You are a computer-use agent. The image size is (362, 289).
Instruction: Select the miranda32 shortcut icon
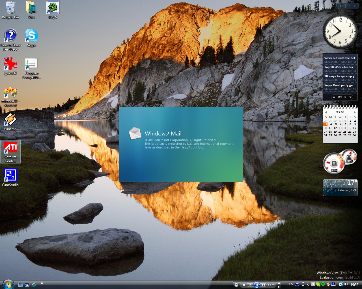10,97
